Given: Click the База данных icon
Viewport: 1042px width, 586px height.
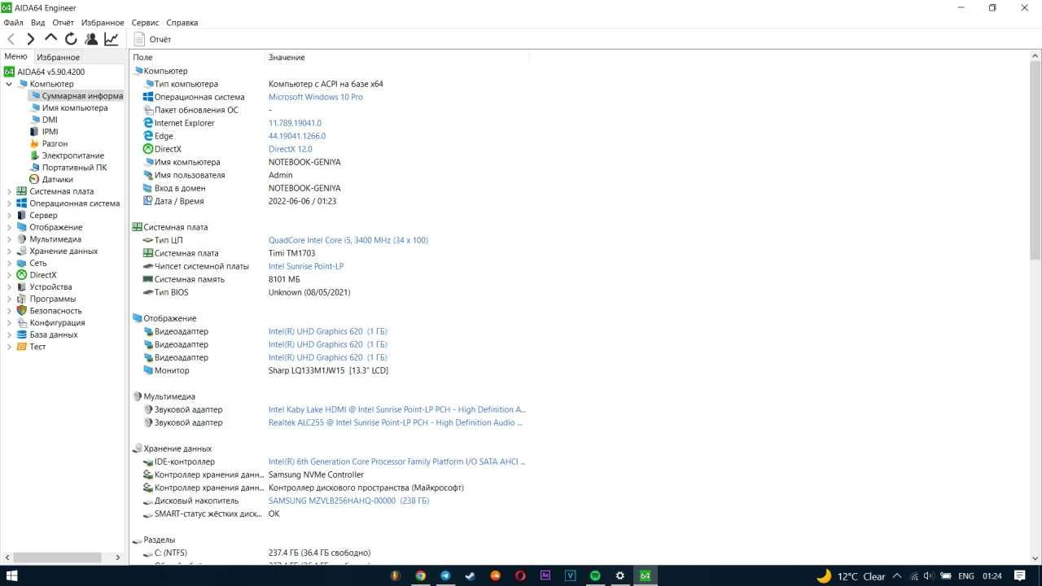Looking at the screenshot, I should [x=22, y=335].
